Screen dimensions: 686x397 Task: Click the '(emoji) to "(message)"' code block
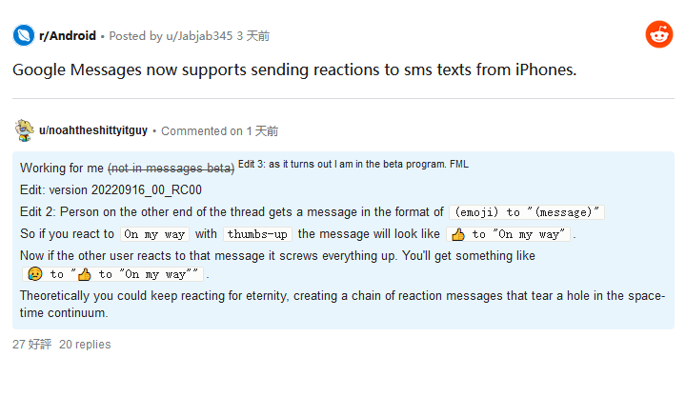tap(527, 212)
